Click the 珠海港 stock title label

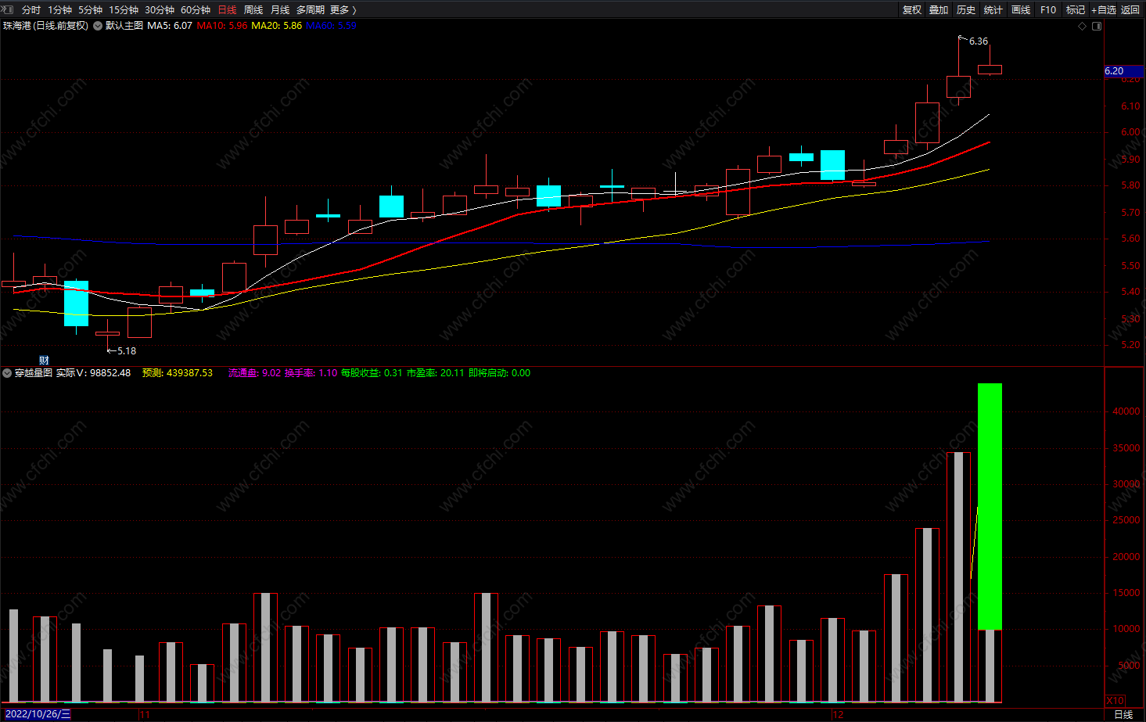pos(45,26)
